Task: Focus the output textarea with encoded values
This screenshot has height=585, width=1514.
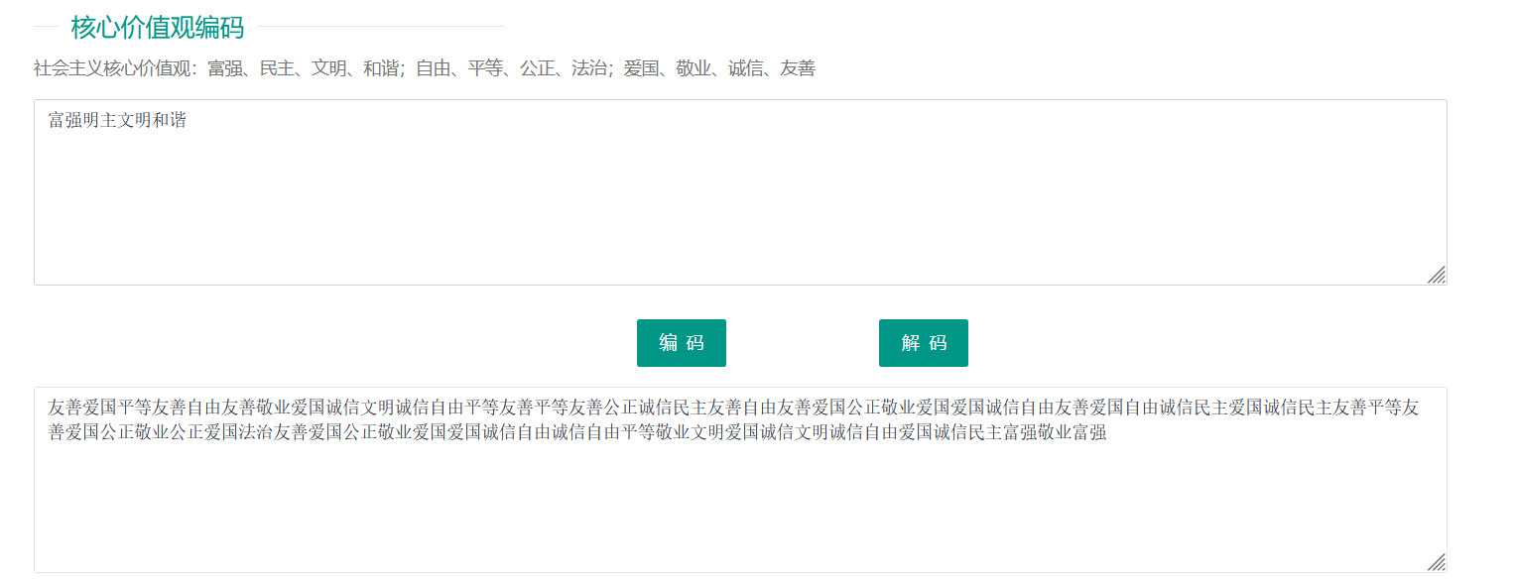Action: 740,480
